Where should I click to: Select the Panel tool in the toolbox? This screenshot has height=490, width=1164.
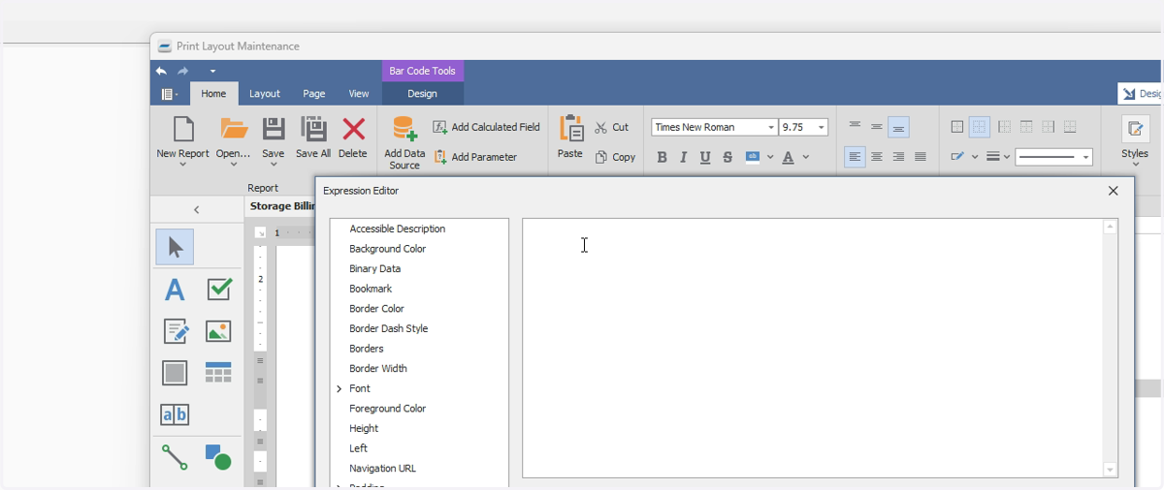click(175, 373)
